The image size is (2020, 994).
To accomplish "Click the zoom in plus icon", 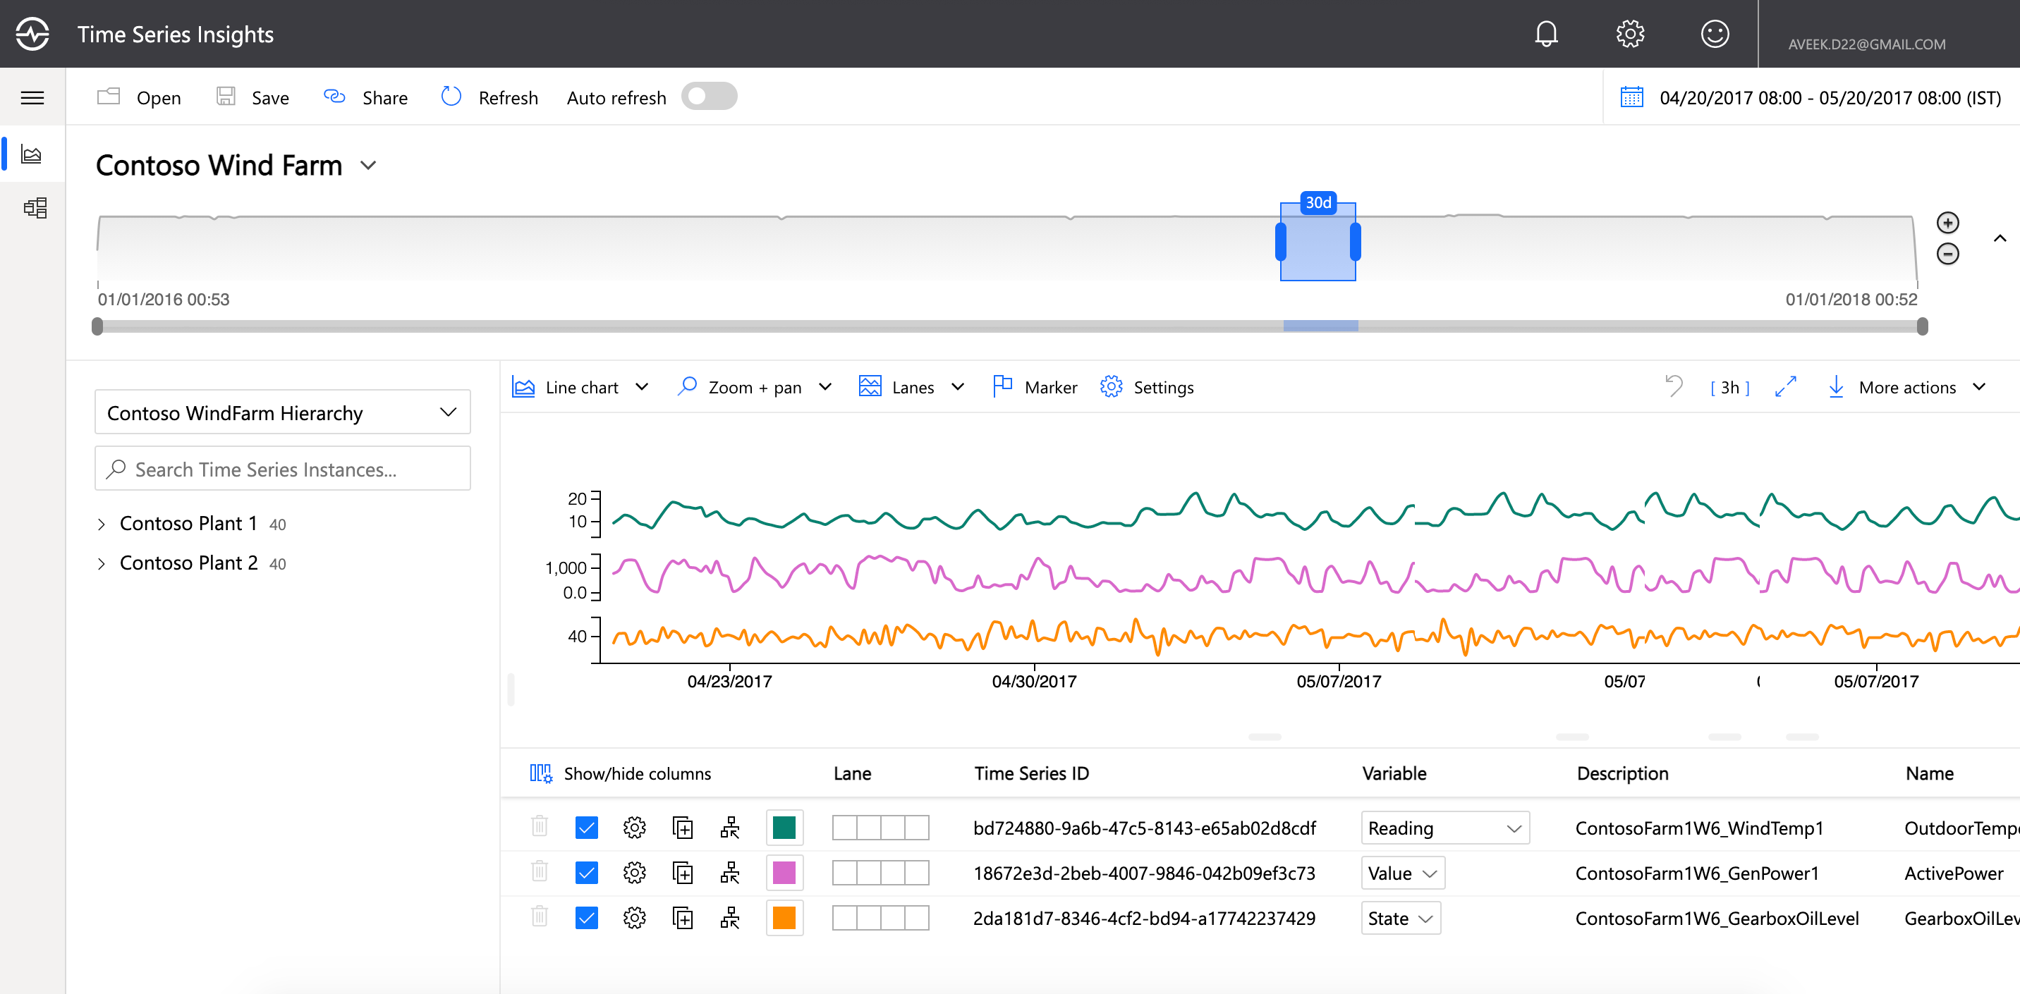I will (1947, 223).
